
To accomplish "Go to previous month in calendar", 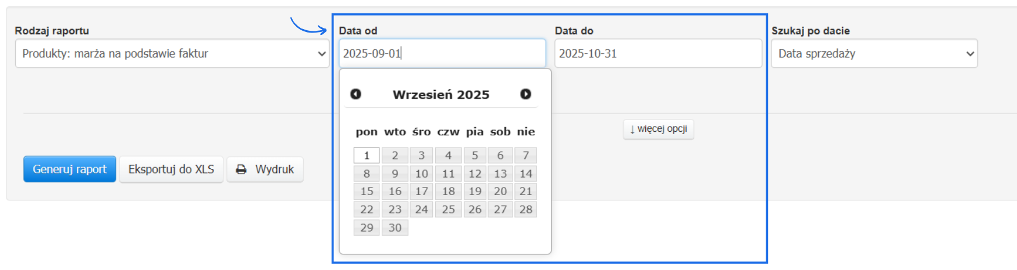I will (x=355, y=94).
